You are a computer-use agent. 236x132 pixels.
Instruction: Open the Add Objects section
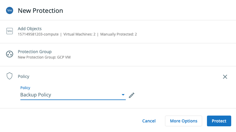30,29
